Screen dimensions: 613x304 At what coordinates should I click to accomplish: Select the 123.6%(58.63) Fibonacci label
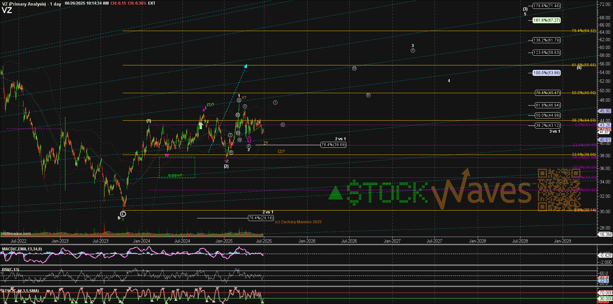click(x=547, y=53)
